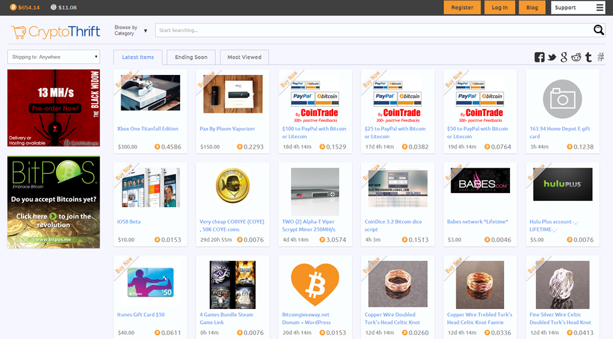
Task: Click the Litecoin price $11.08 indicator
Action: (64, 7)
